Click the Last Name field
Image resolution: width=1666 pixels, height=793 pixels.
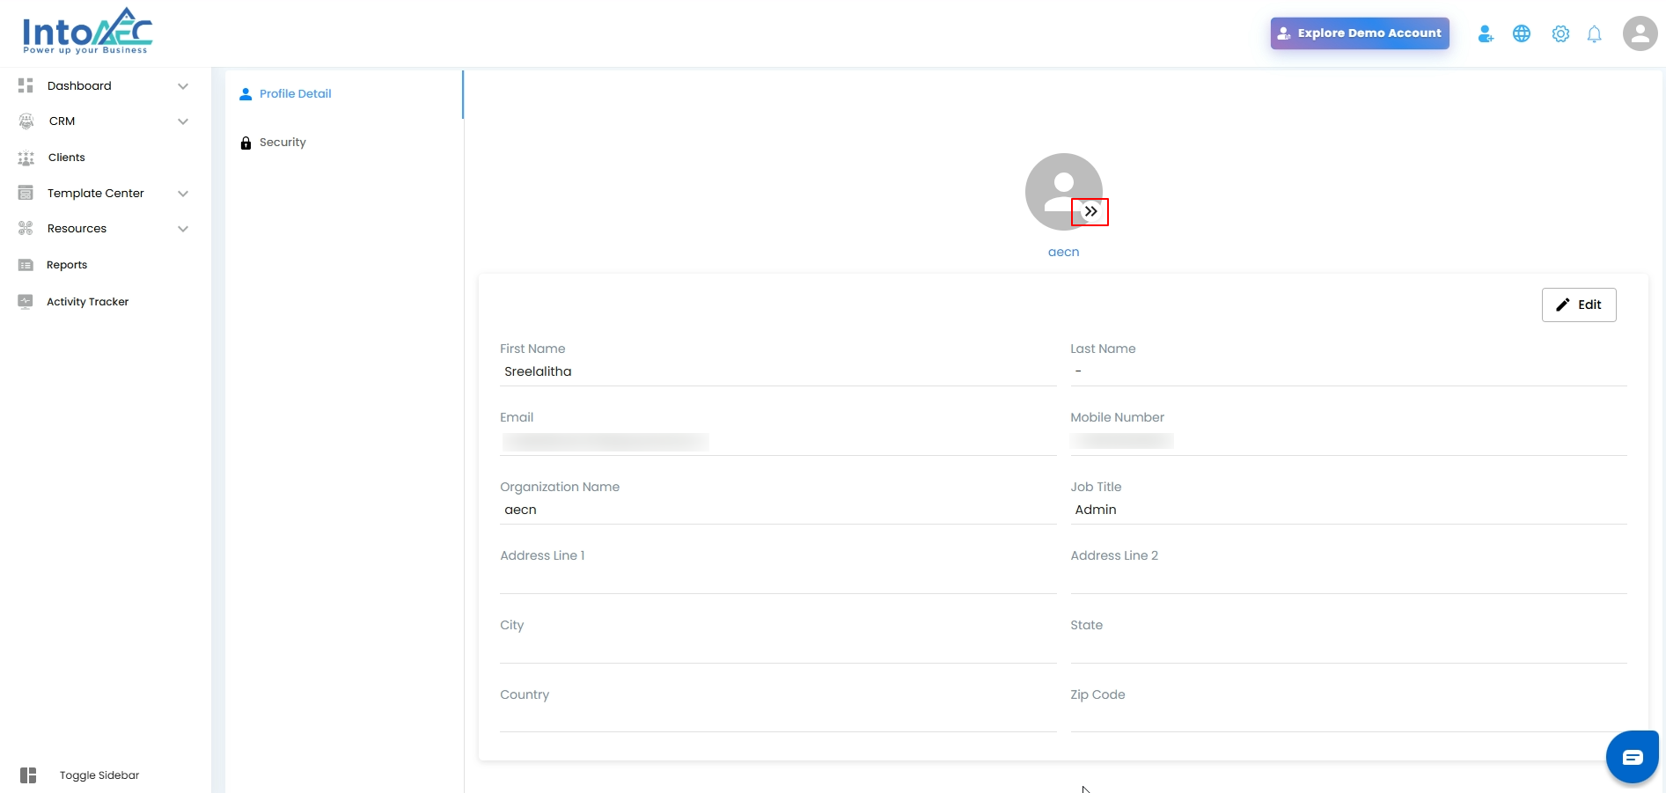[x=1348, y=371]
